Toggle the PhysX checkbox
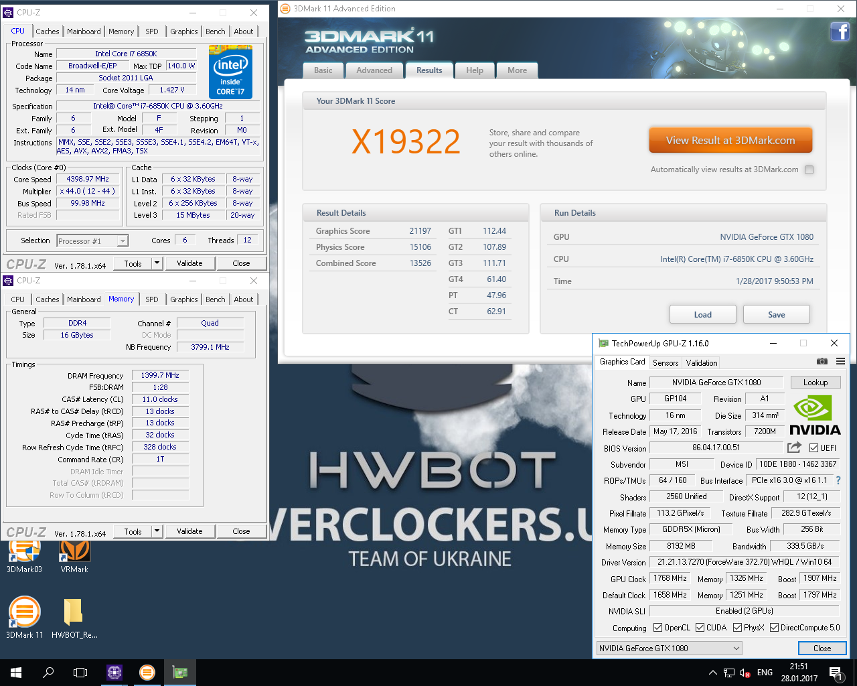 click(x=737, y=628)
